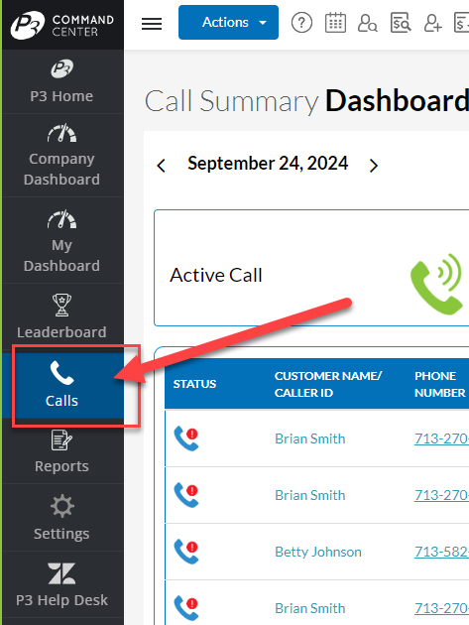This screenshot has height=625, width=469.
Task: Click the invoice search icon
Action: point(400,23)
